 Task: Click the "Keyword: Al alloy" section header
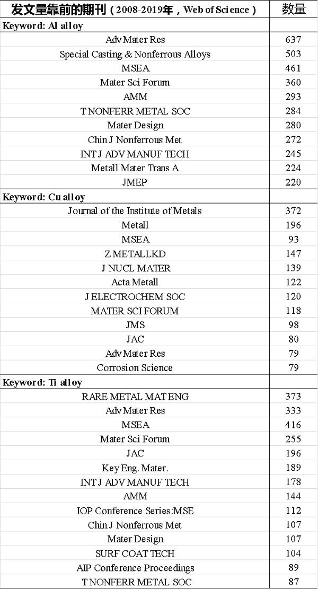pos(43,26)
